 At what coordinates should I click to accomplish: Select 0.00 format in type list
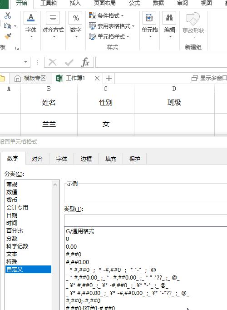(x=71, y=246)
